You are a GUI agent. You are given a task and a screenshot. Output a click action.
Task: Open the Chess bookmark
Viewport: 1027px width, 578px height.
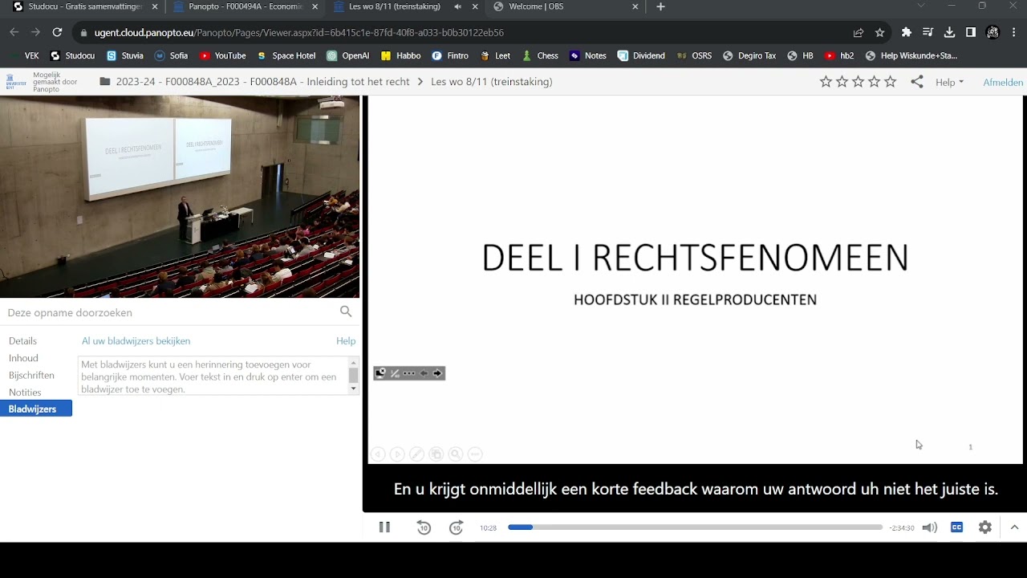(x=539, y=56)
